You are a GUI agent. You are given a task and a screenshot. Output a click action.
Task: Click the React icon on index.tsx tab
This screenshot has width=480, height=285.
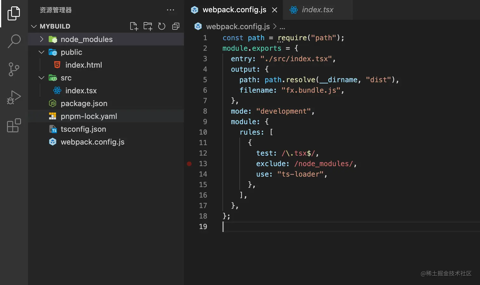(294, 10)
